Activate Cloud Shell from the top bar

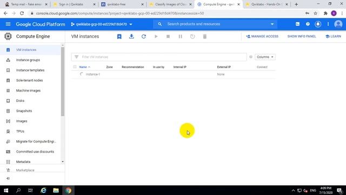[298, 24]
